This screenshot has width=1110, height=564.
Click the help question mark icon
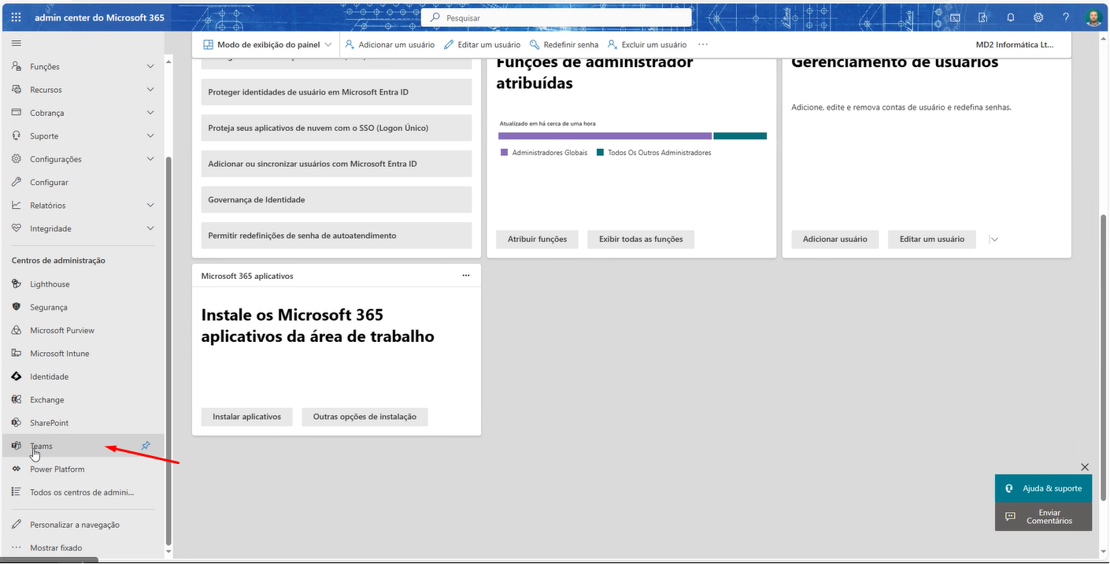[1066, 17]
